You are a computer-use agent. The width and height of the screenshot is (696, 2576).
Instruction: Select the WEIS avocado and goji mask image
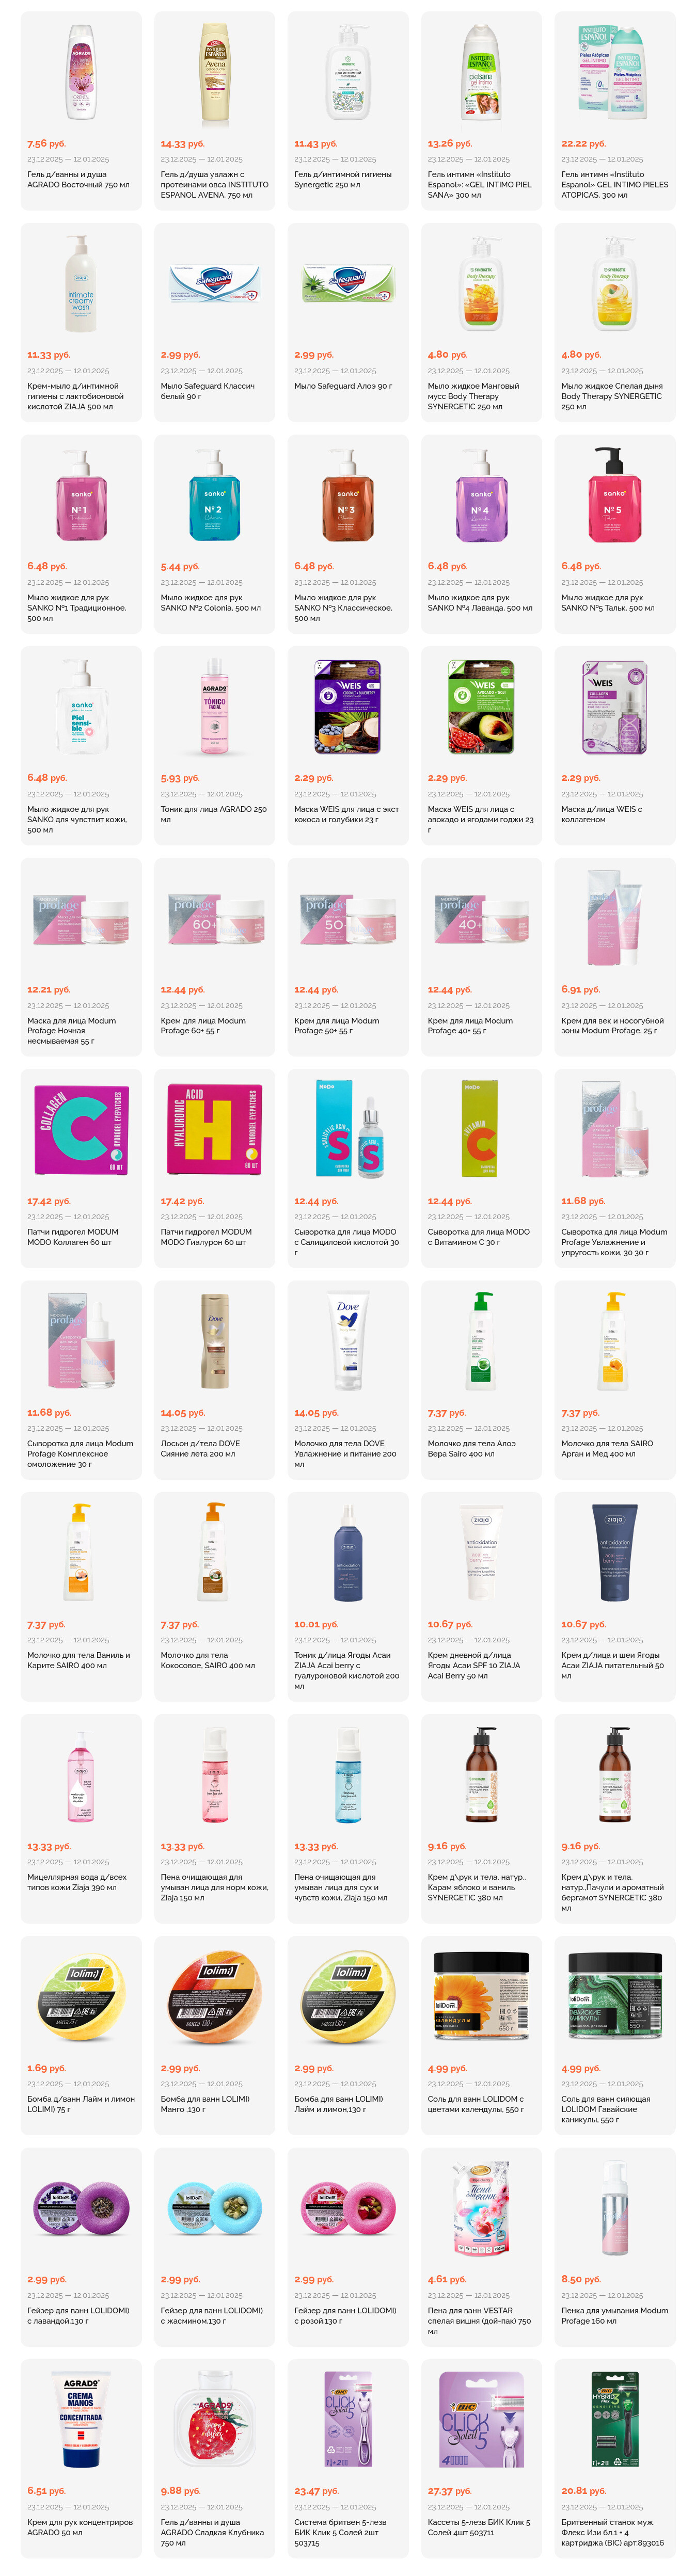[481, 707]
